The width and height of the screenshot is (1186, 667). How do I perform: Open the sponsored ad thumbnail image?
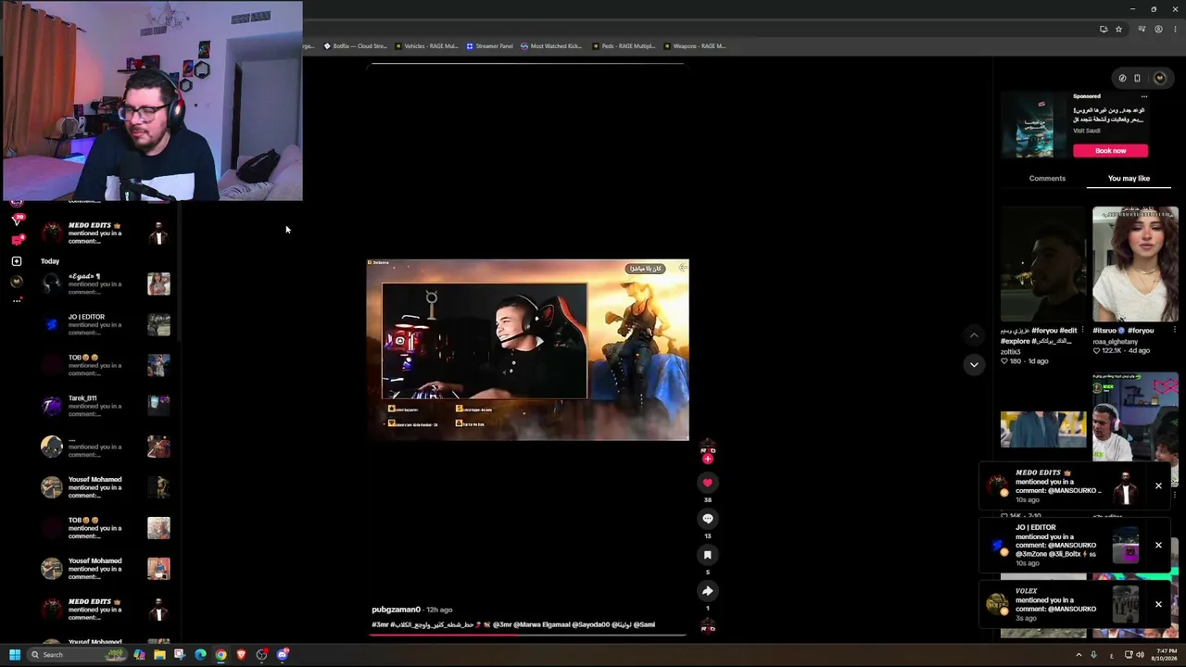coord(1034,125)
